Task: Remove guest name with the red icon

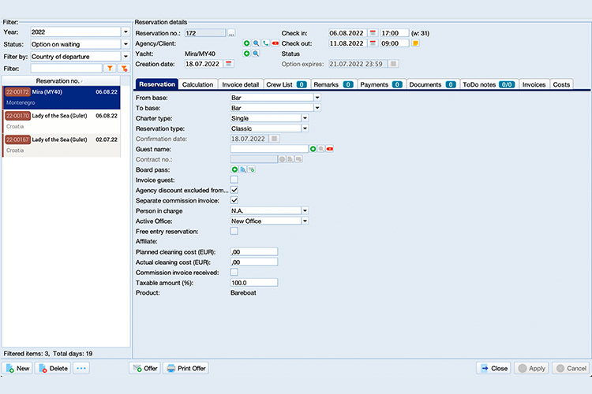Action: pos(330,148)
